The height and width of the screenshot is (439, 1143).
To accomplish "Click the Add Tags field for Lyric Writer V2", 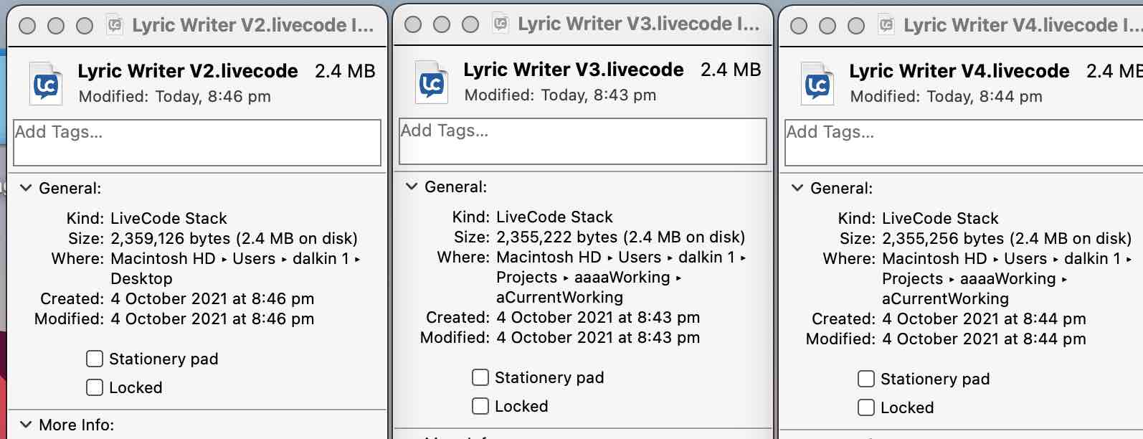I will 197,143.
